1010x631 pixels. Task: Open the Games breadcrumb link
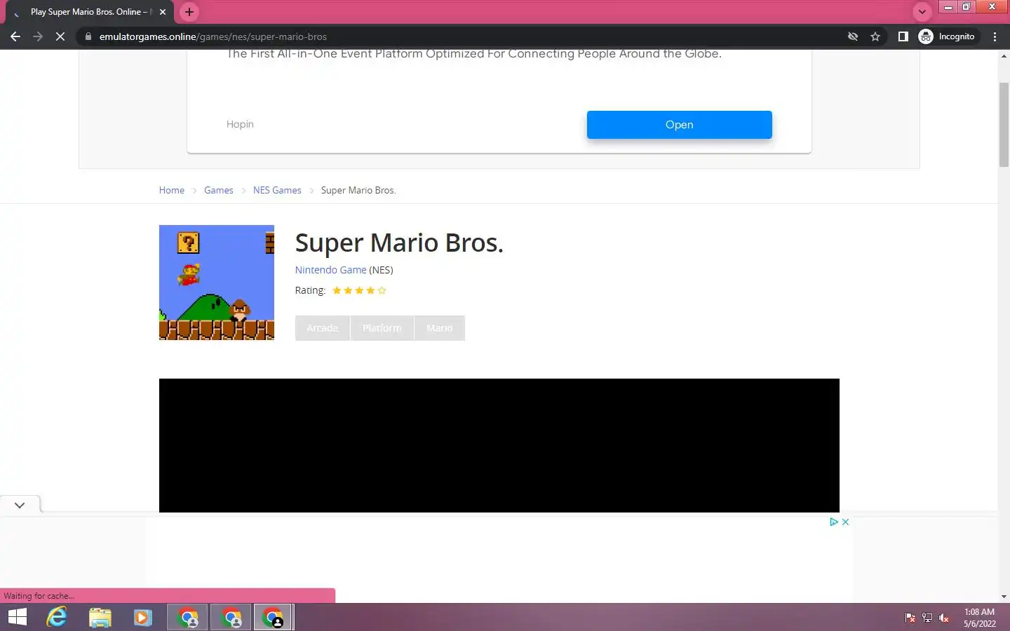[219, 190]
